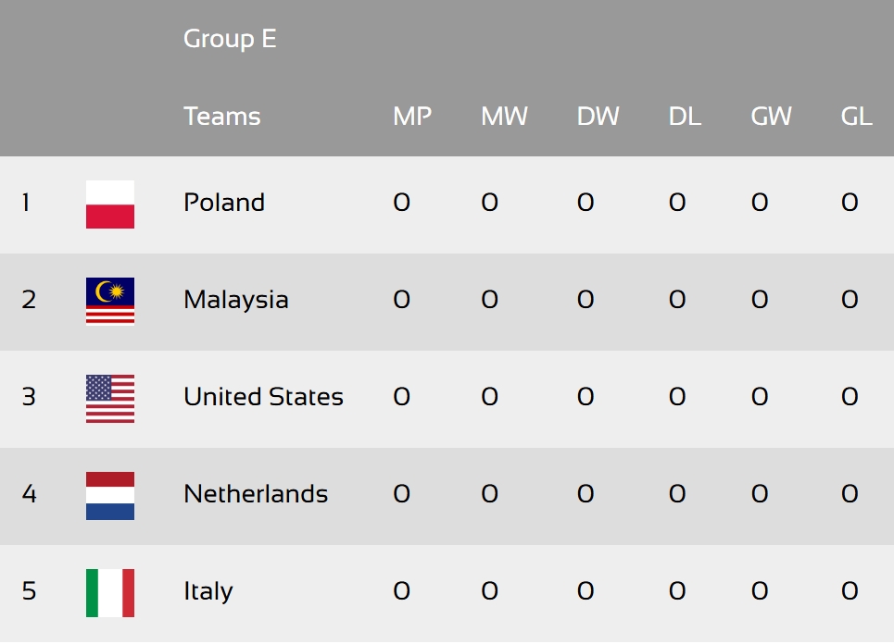Click the DW column header

598,117
